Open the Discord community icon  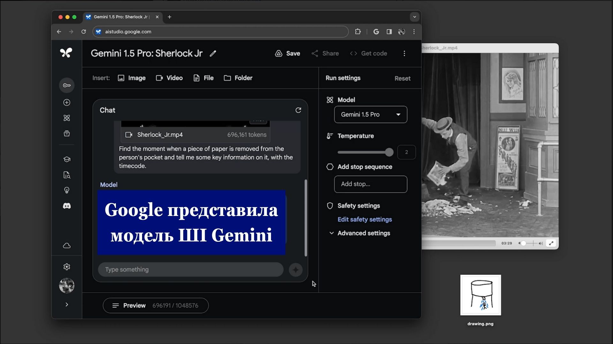click(x=67, y=206)
